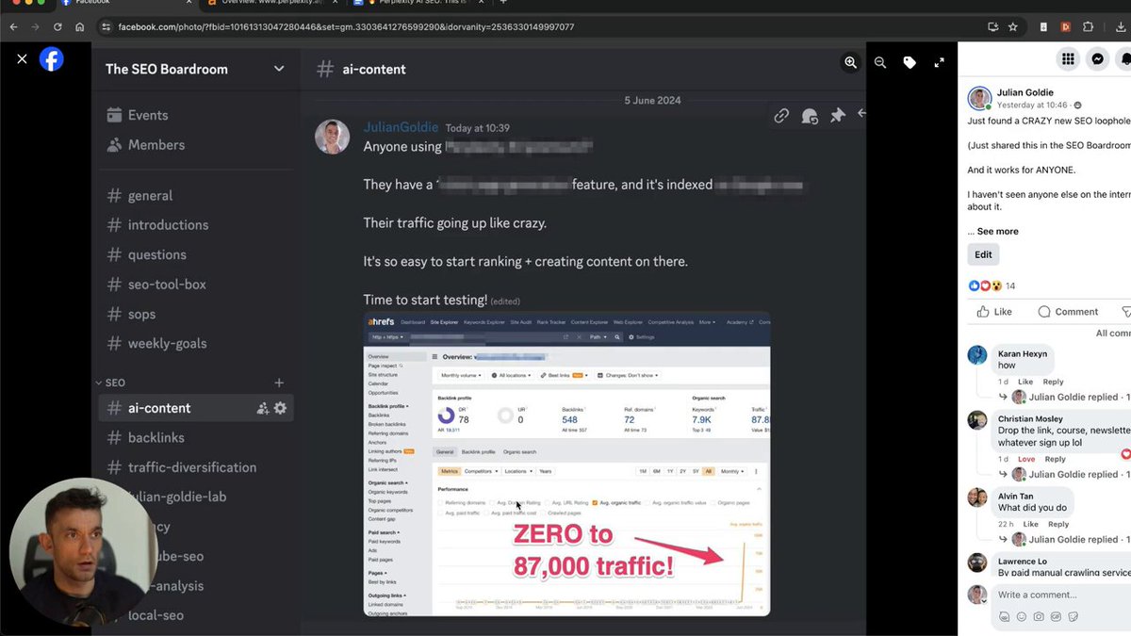Viewport: 1131px width, 636px height.
Task: Click the tag photo icon
Action: [910, 62]
